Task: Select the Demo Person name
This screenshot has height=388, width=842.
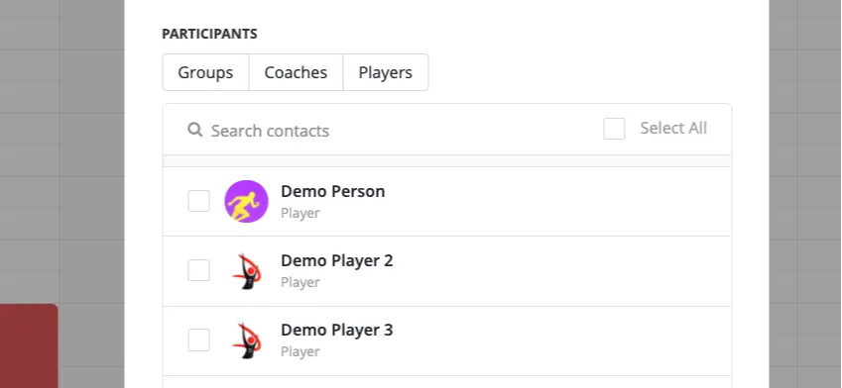Action: pos(333,191)
